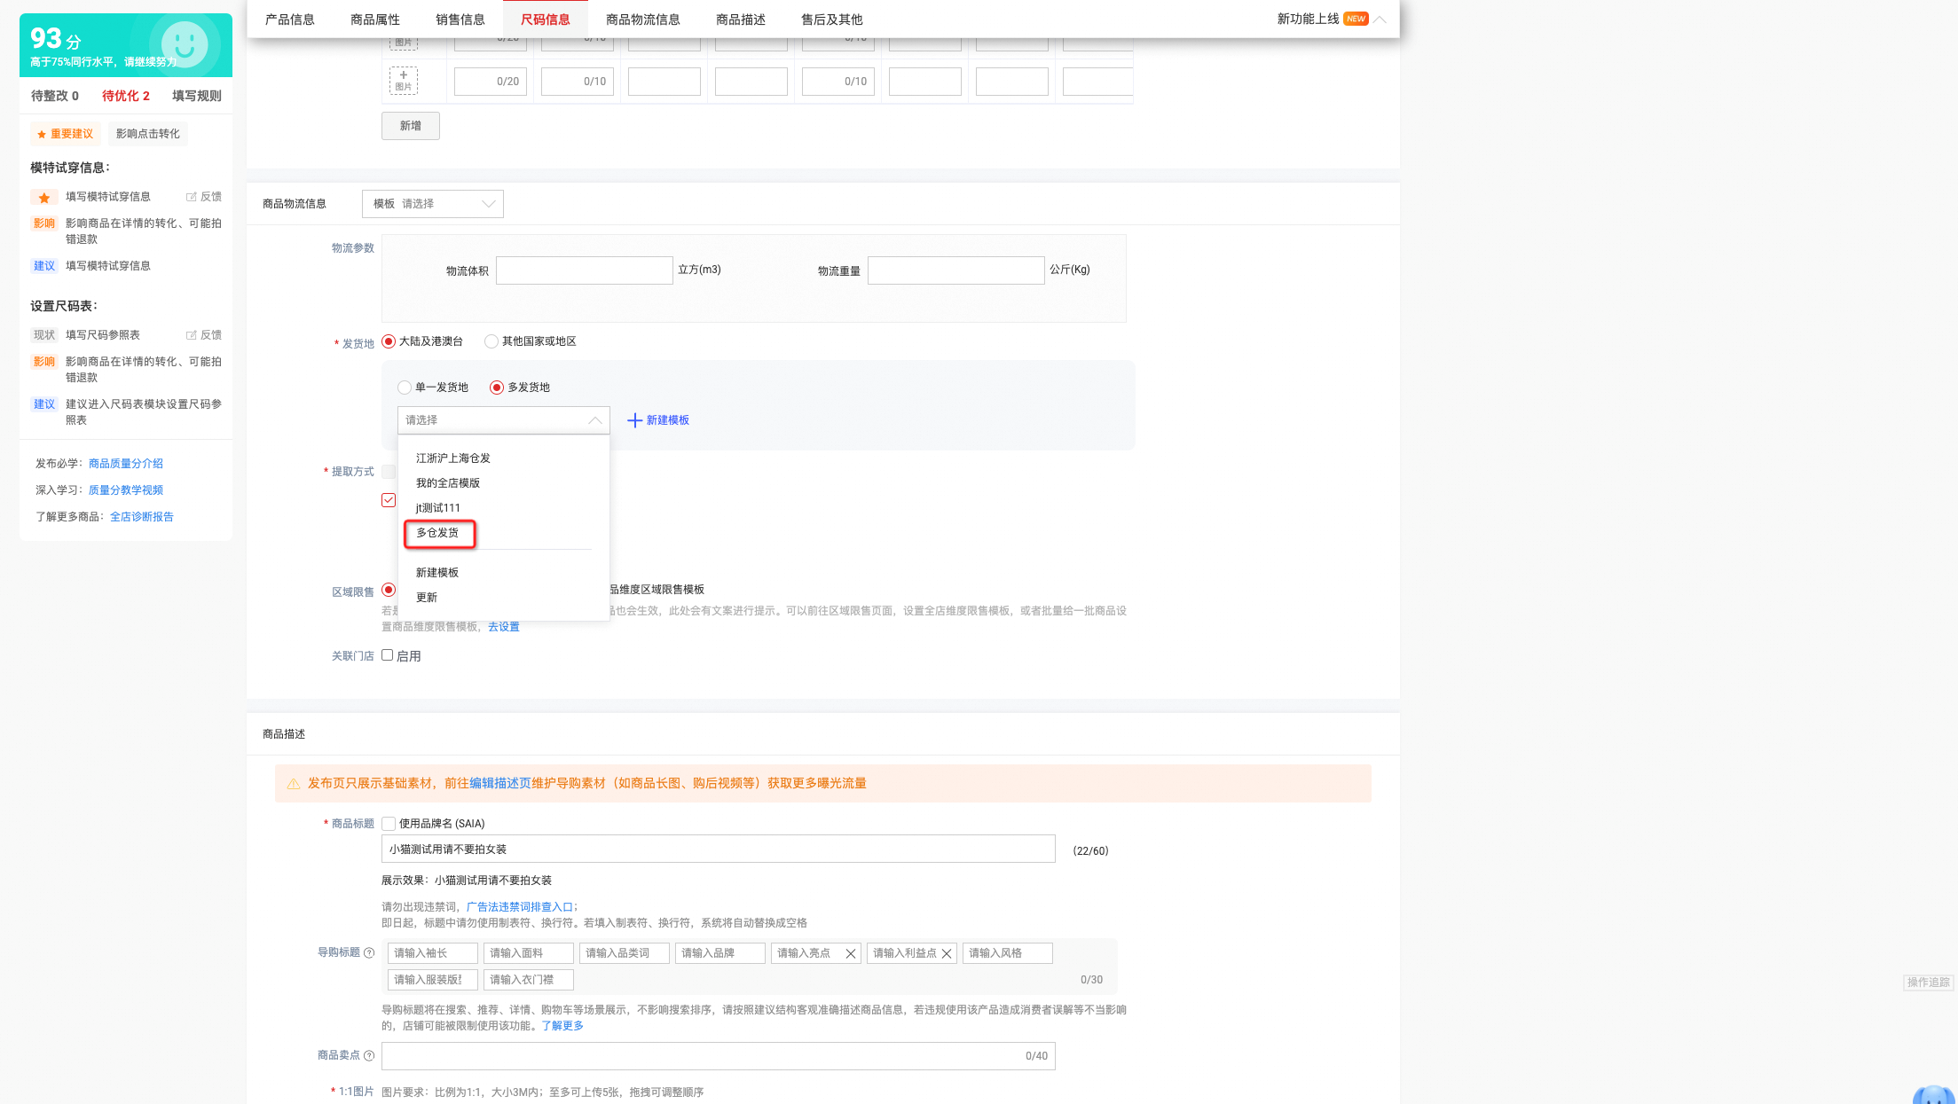Click the 影响点击转化 icon
This screenshot has height=1104, width=1958.
146,133
